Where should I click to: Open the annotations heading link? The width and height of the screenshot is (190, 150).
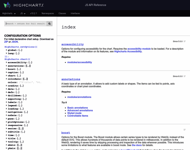(x=71, y=79)
